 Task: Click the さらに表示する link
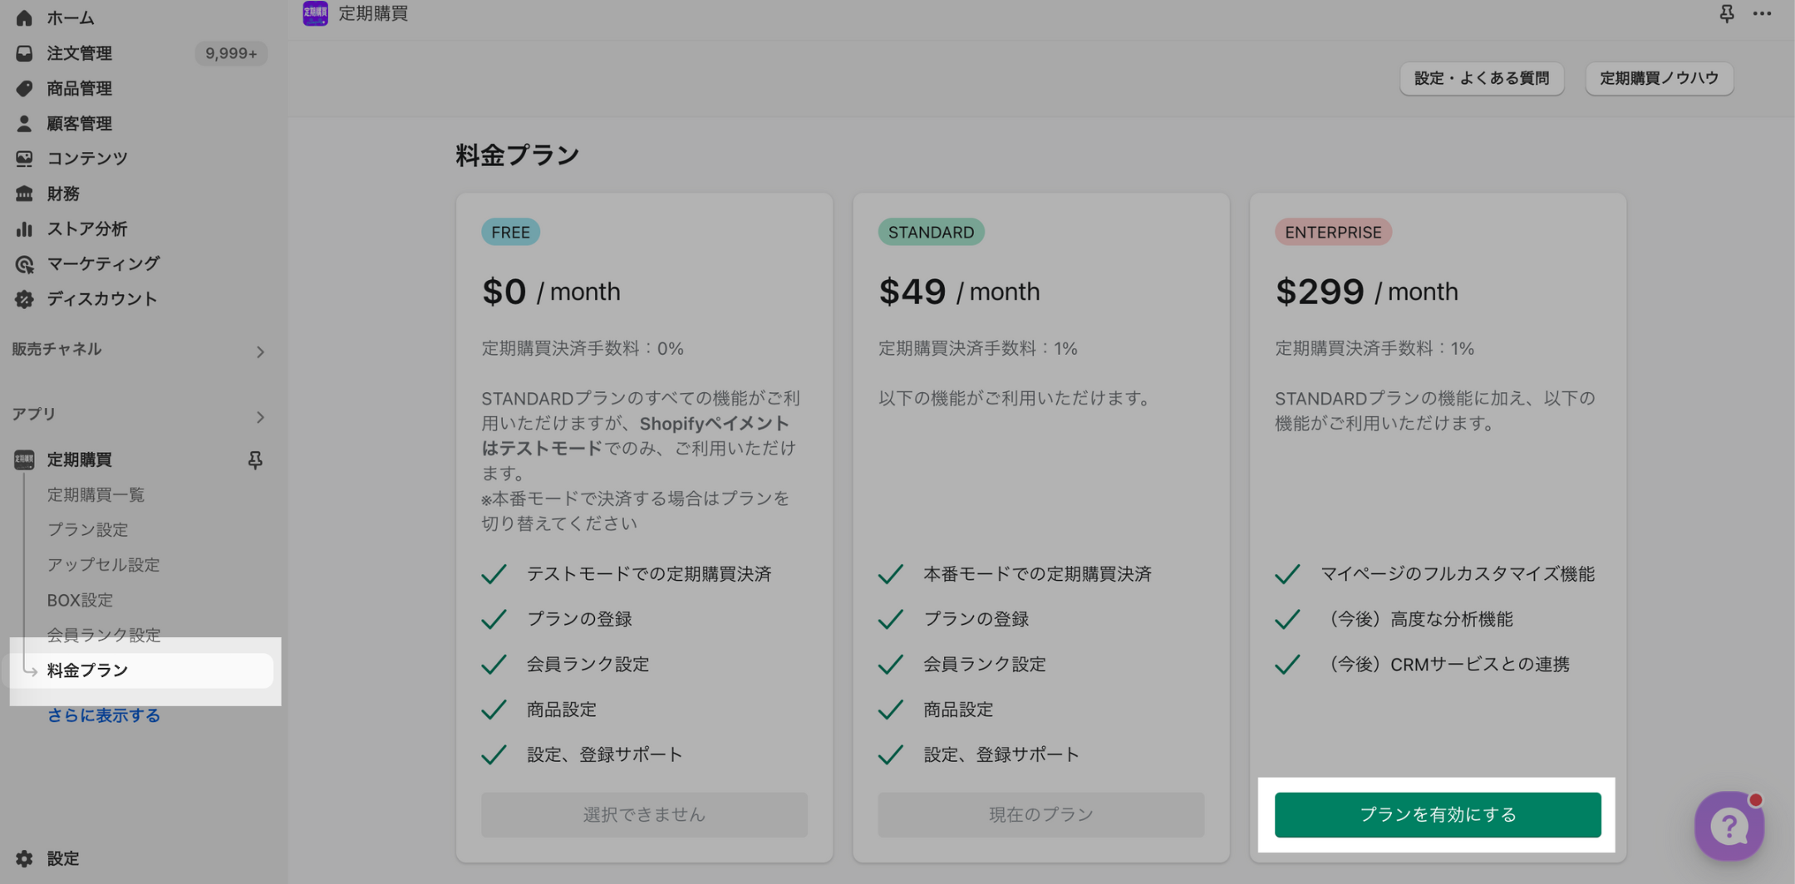[x=103, y=715]
